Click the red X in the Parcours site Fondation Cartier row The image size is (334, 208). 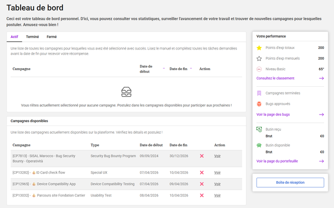coord(202,195)
